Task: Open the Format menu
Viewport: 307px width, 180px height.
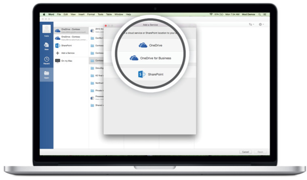Action: pyautogui.click(x=91, y=14)
